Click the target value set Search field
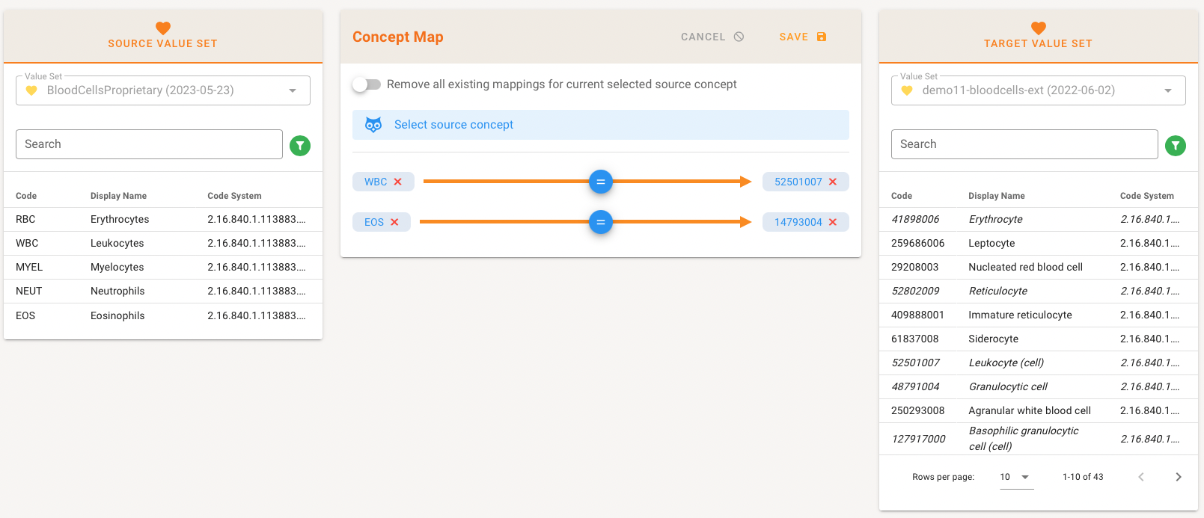This screenshot has height=518, width=1204. point(1024,144)
